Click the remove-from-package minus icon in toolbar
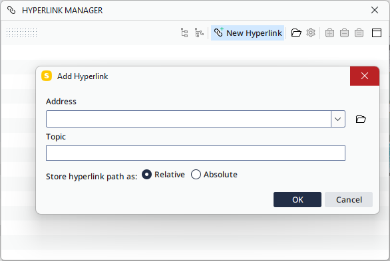Viewport: 390px width, 261px height. click(x=344, y=33)
